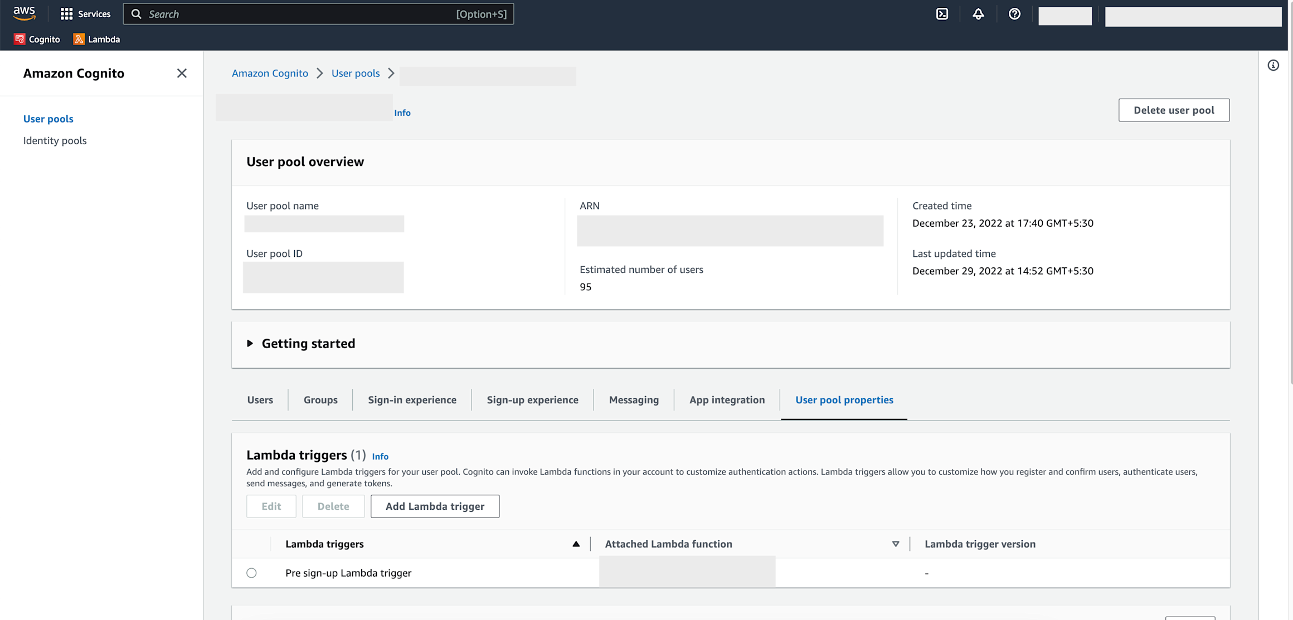The image size is (1293, 620).
Task: Open the Messaging tab
Action: [634, 400]
